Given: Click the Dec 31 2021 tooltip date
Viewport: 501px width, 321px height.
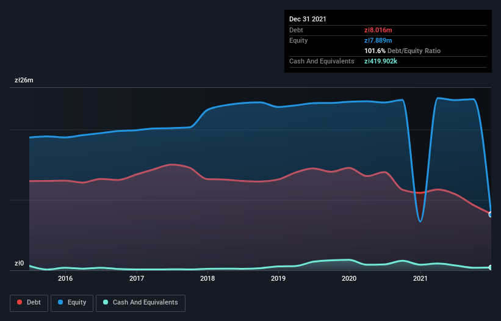Looking at the screenshot, I should [x=308, y=19].
